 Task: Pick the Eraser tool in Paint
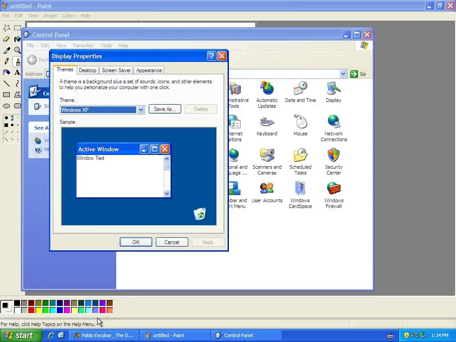click(x=6, y=39)
